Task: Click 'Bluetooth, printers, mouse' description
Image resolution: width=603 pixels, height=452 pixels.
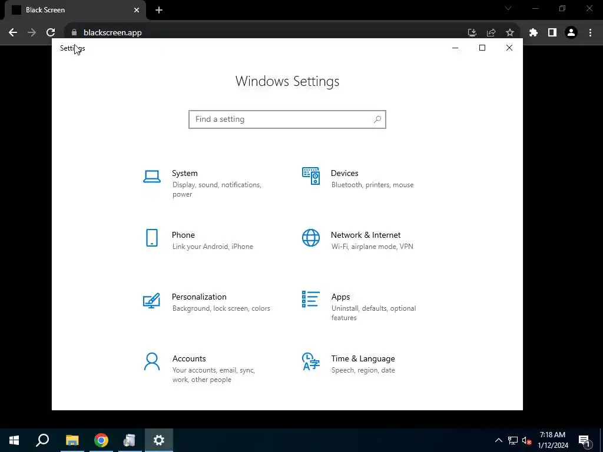Action: tap(373, 185)
